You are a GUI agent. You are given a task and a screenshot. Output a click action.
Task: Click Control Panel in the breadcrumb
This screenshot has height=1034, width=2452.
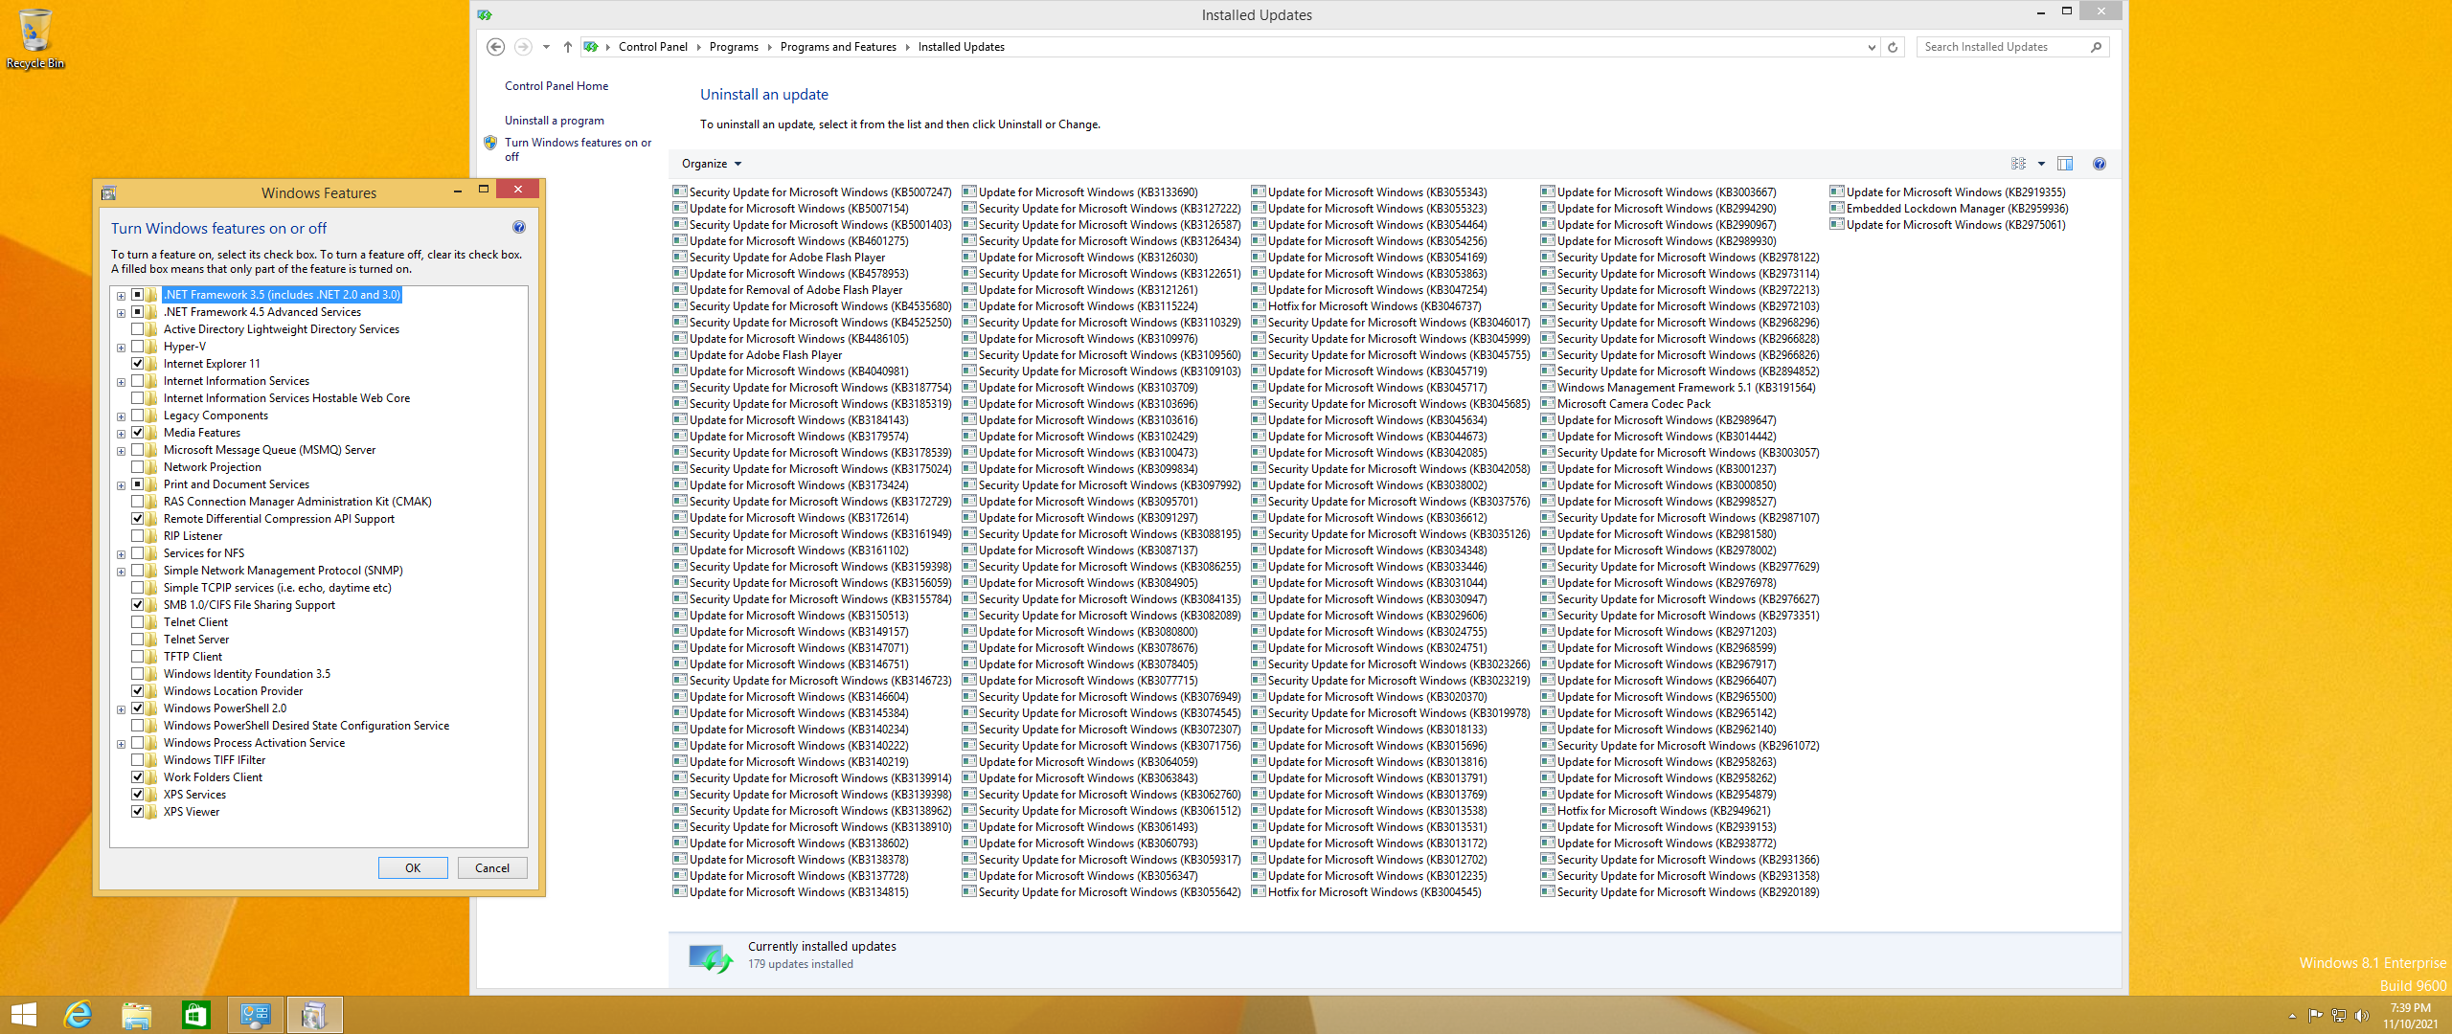652,47
